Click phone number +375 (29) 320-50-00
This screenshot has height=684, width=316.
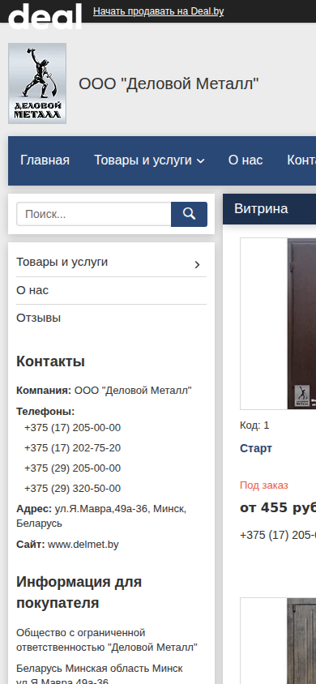(72, 488)
